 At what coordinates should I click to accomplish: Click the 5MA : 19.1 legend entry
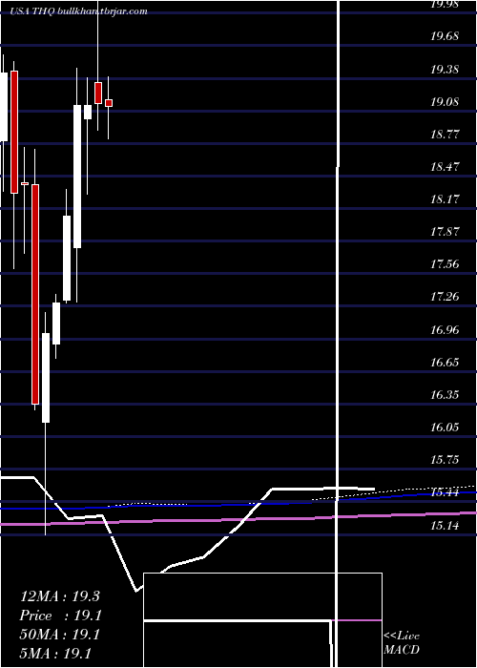click(55, 654)
